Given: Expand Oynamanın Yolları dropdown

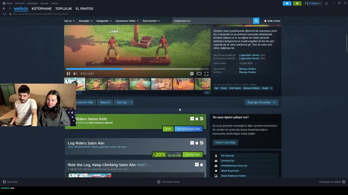Looking at the screenshot, I should pos(127,21).
